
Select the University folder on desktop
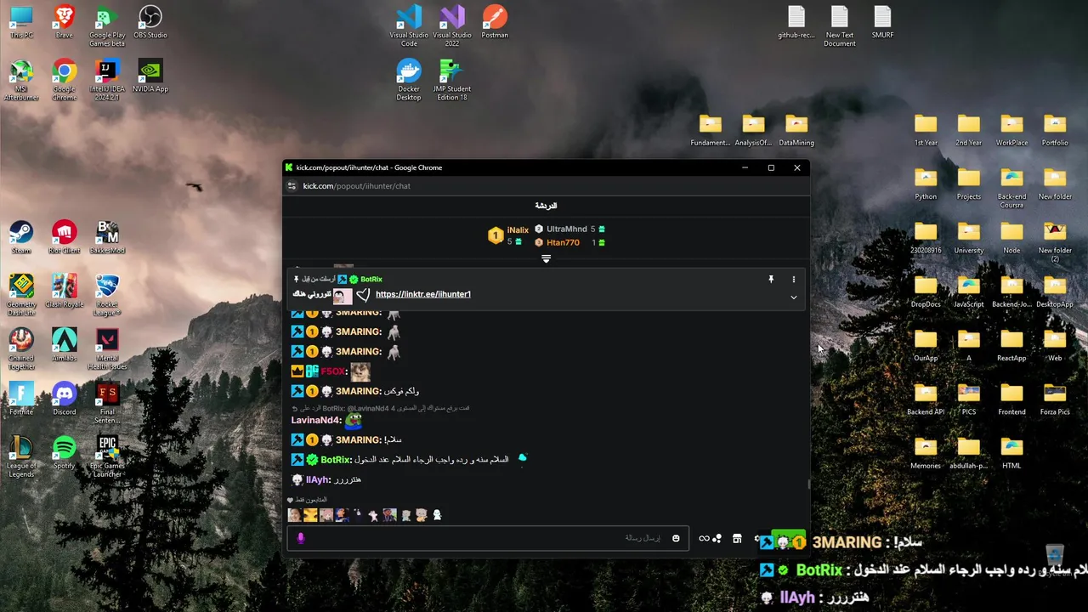tap(969, 237)
